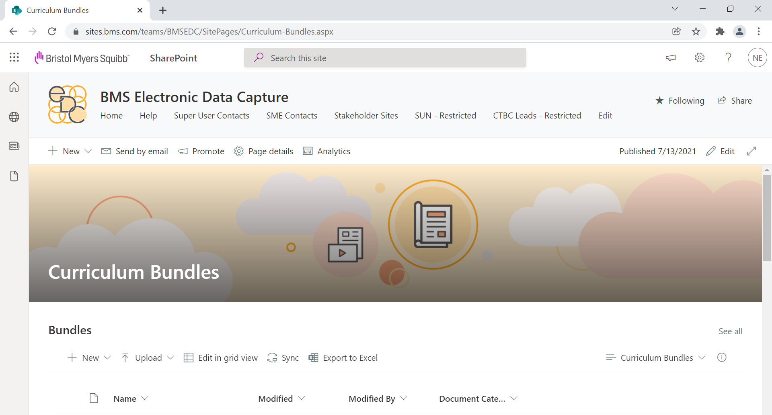Open the help question mark icon
772x415 pixels.
[x=728, y=58]
